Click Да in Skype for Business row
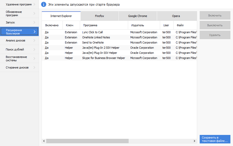The height and width of the screenshot is (146, 233). coord(47,58)
